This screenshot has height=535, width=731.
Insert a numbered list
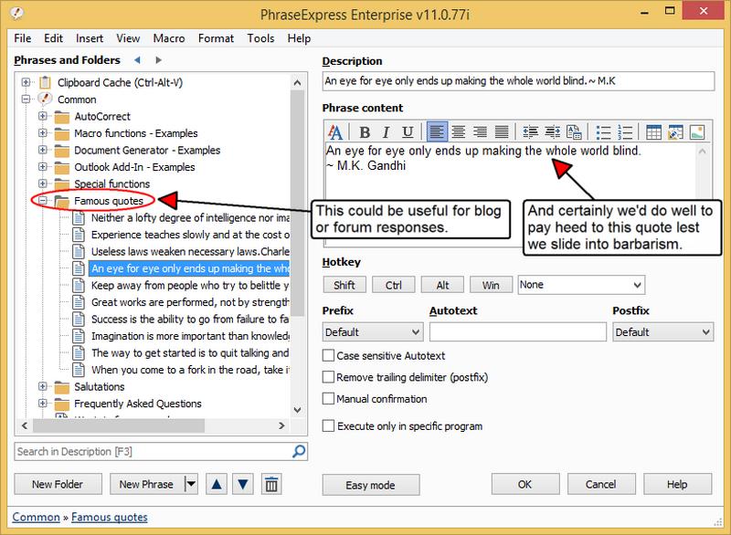tap(625, 132)
